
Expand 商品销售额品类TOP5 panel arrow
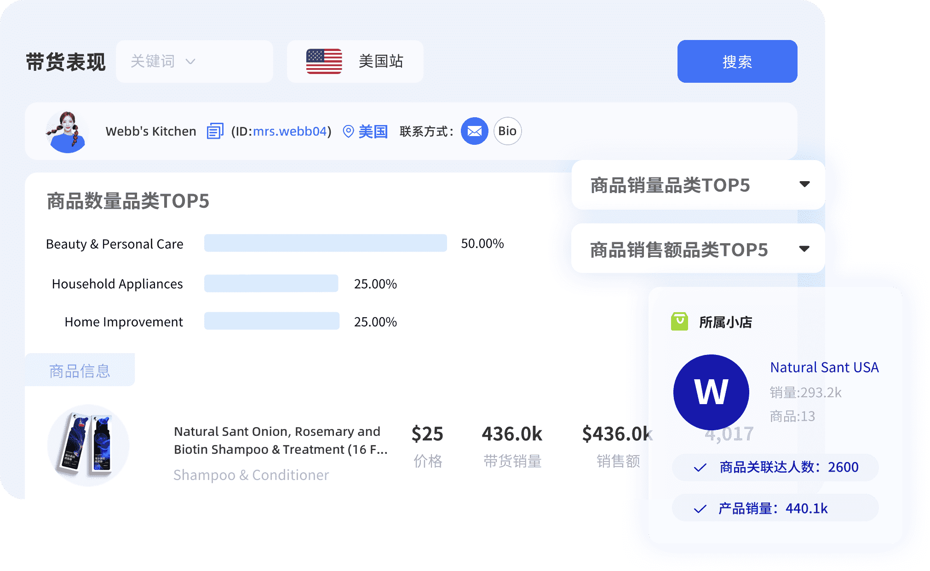pyautogui.click(x=804, y=249)
